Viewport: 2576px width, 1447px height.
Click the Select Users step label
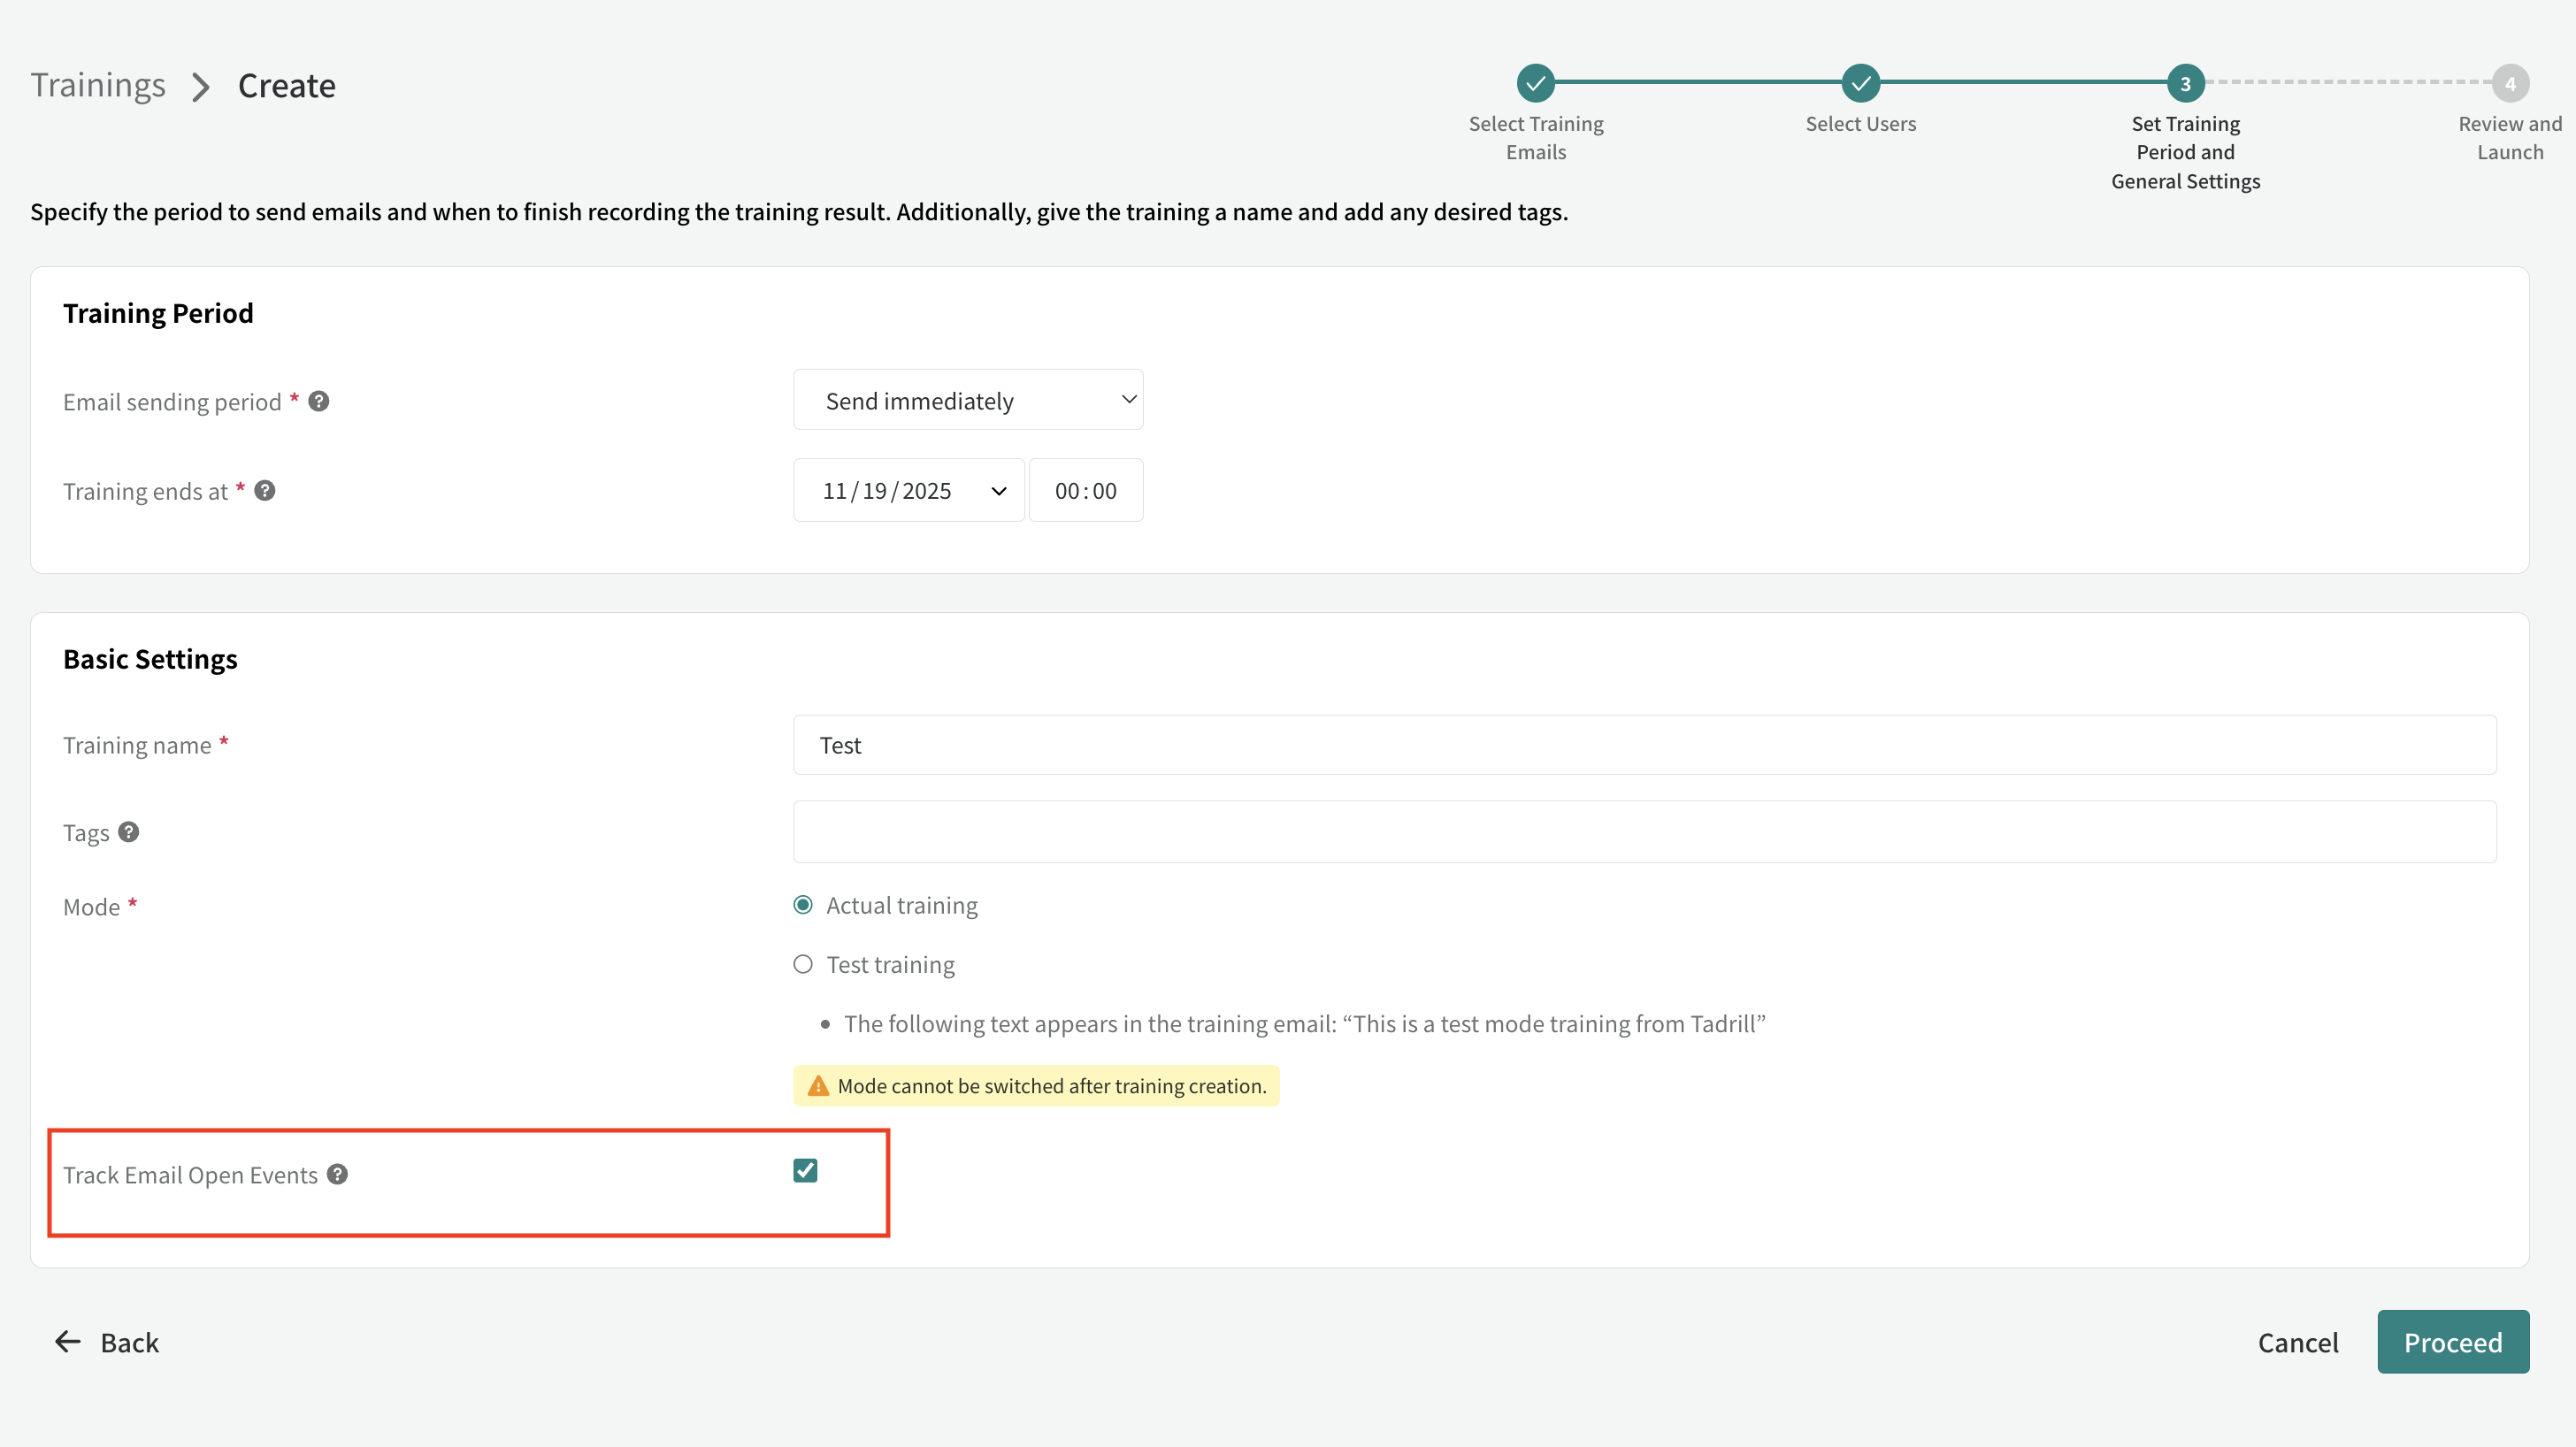[1860, 124]
